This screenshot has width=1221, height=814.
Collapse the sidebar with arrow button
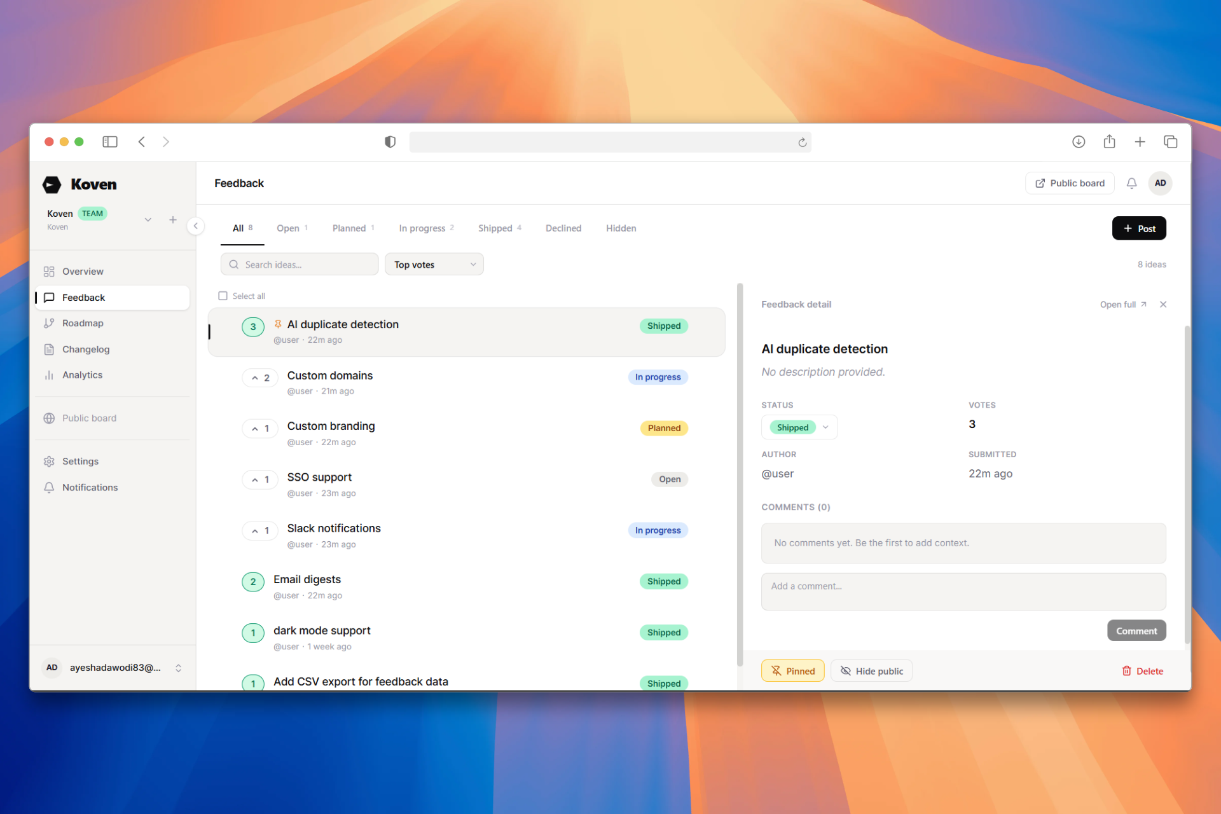tap(196, 226)
